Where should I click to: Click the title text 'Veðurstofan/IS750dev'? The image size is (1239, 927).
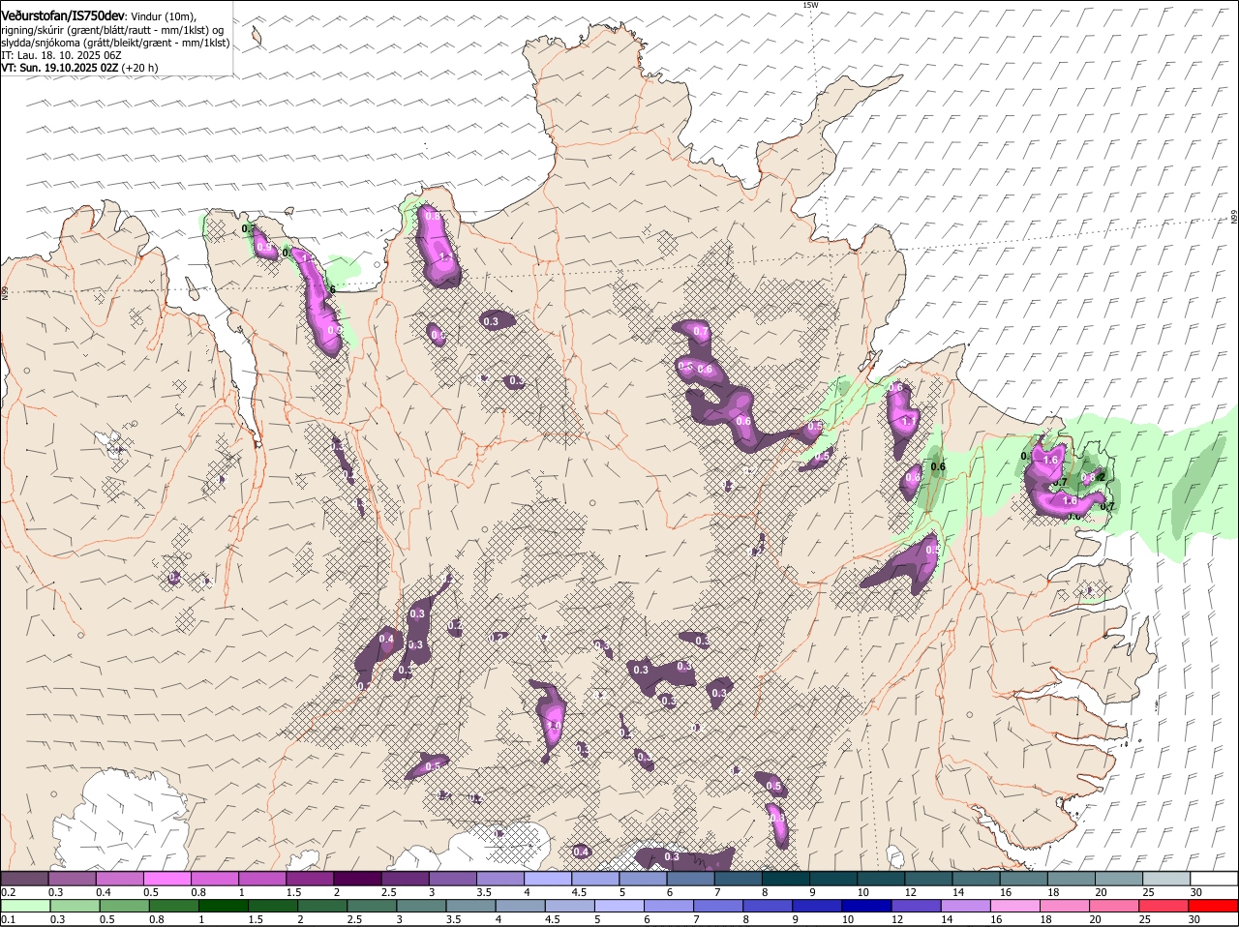63,16
